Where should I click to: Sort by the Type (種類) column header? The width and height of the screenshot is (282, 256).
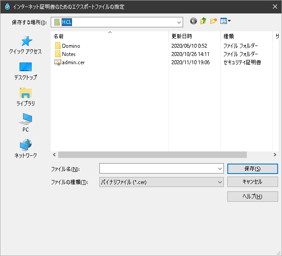(x=246, y=36)
